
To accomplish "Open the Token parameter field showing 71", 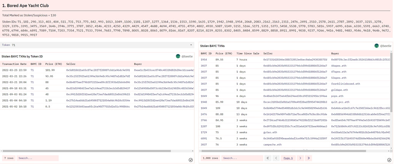I will (97, 45).
